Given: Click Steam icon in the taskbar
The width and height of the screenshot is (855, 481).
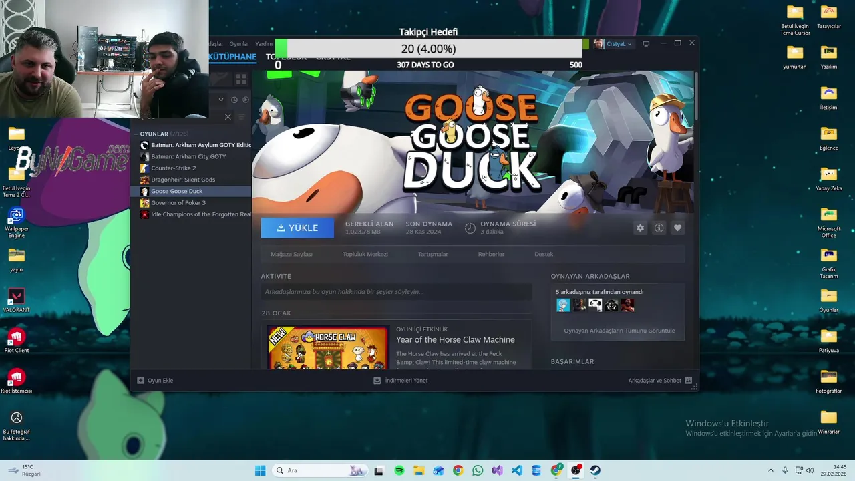Looking at the screenshot, I should (x=595, y=470).
